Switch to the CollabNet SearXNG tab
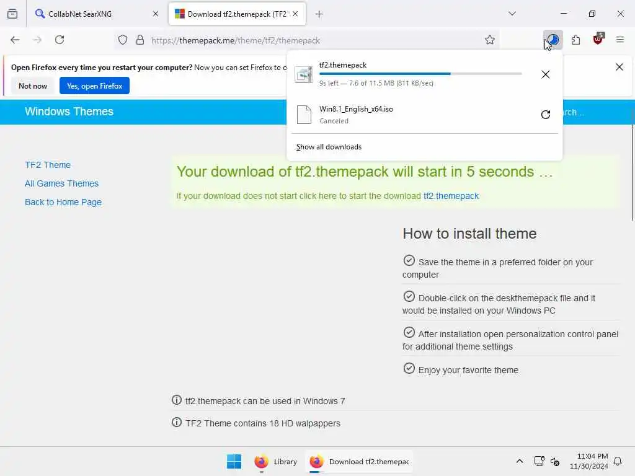The width and height of the screenshot is (635, 476). (97, 14)
